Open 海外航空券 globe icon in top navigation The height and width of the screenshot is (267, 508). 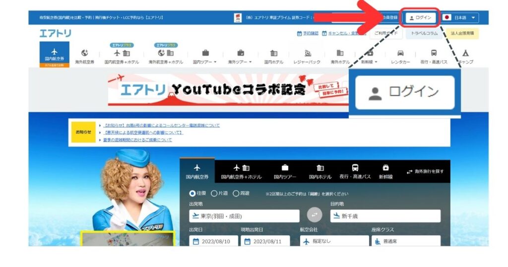point(84,53)
